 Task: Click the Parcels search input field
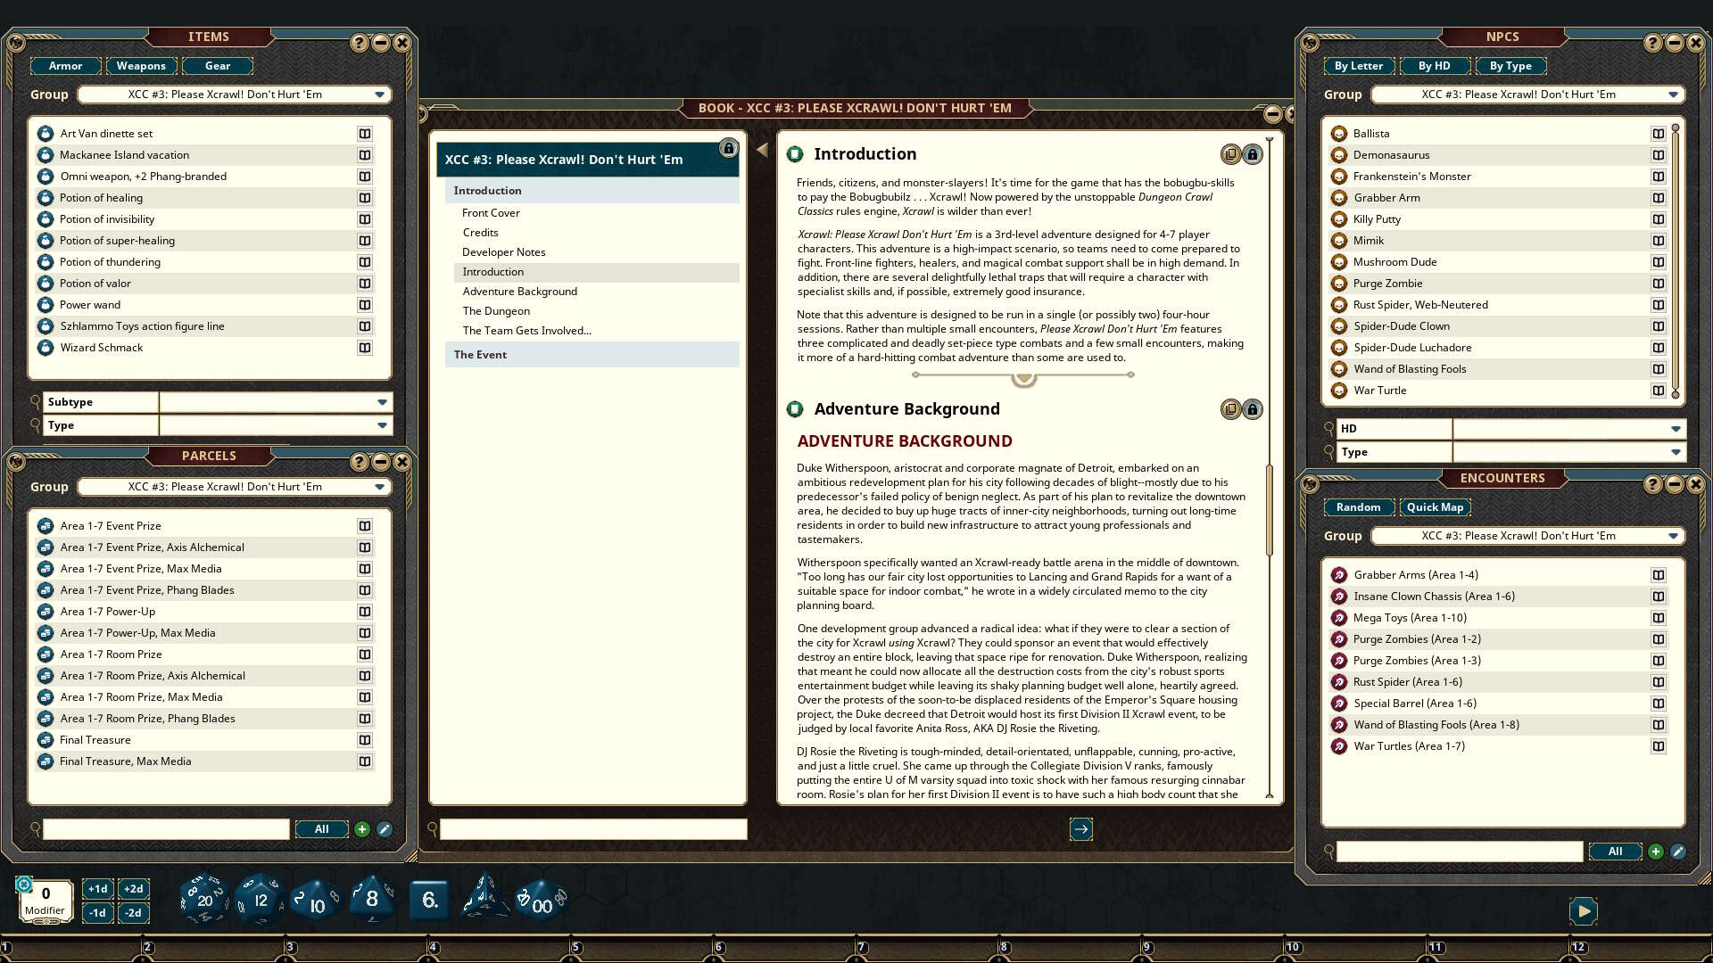point(166,829)
